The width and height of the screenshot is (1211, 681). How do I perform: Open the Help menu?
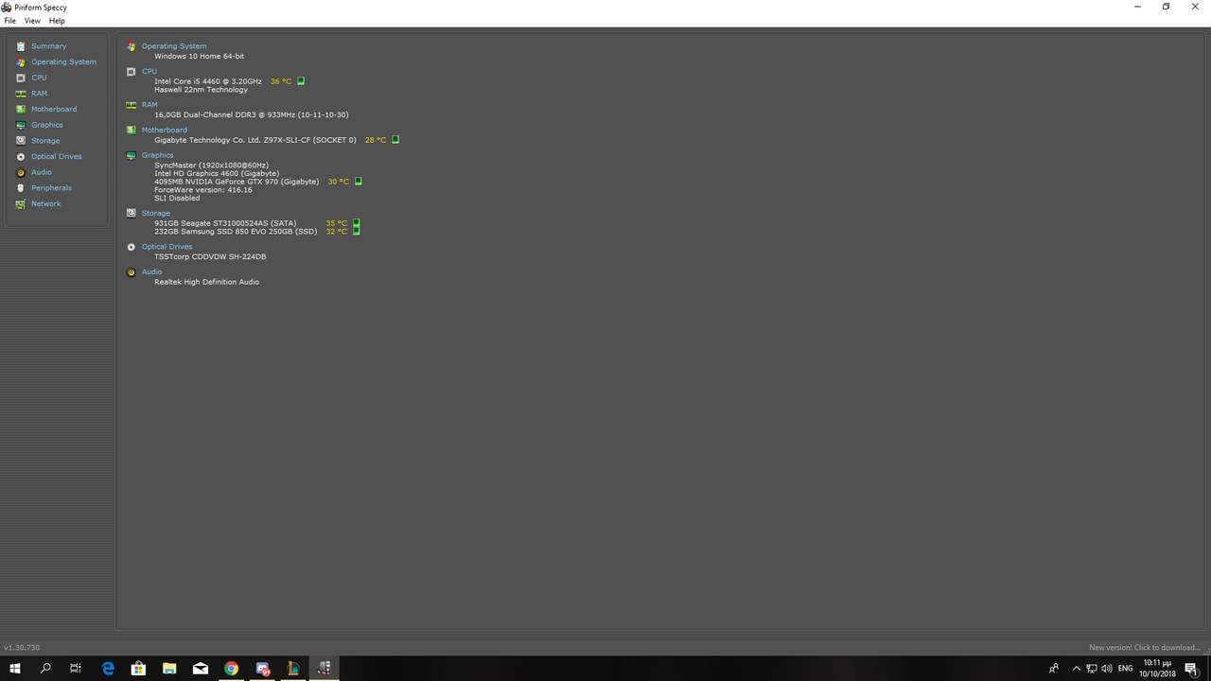[57, 21]
